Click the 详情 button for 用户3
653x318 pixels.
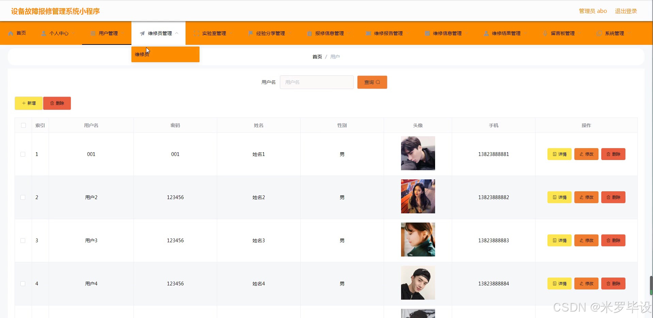(x=559, y=241)
